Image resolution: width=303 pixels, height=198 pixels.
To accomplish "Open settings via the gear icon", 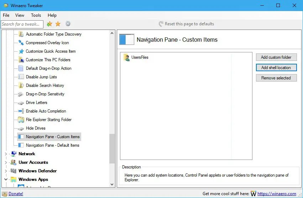I will pos(68,24).
